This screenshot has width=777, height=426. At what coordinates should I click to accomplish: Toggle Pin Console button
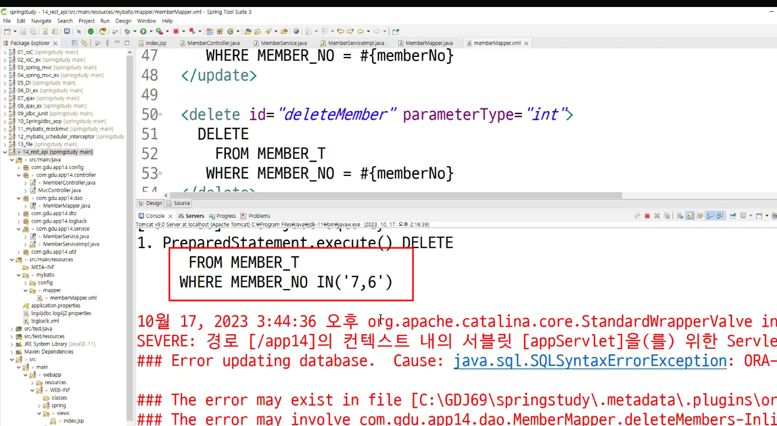[x=733, y=216]
